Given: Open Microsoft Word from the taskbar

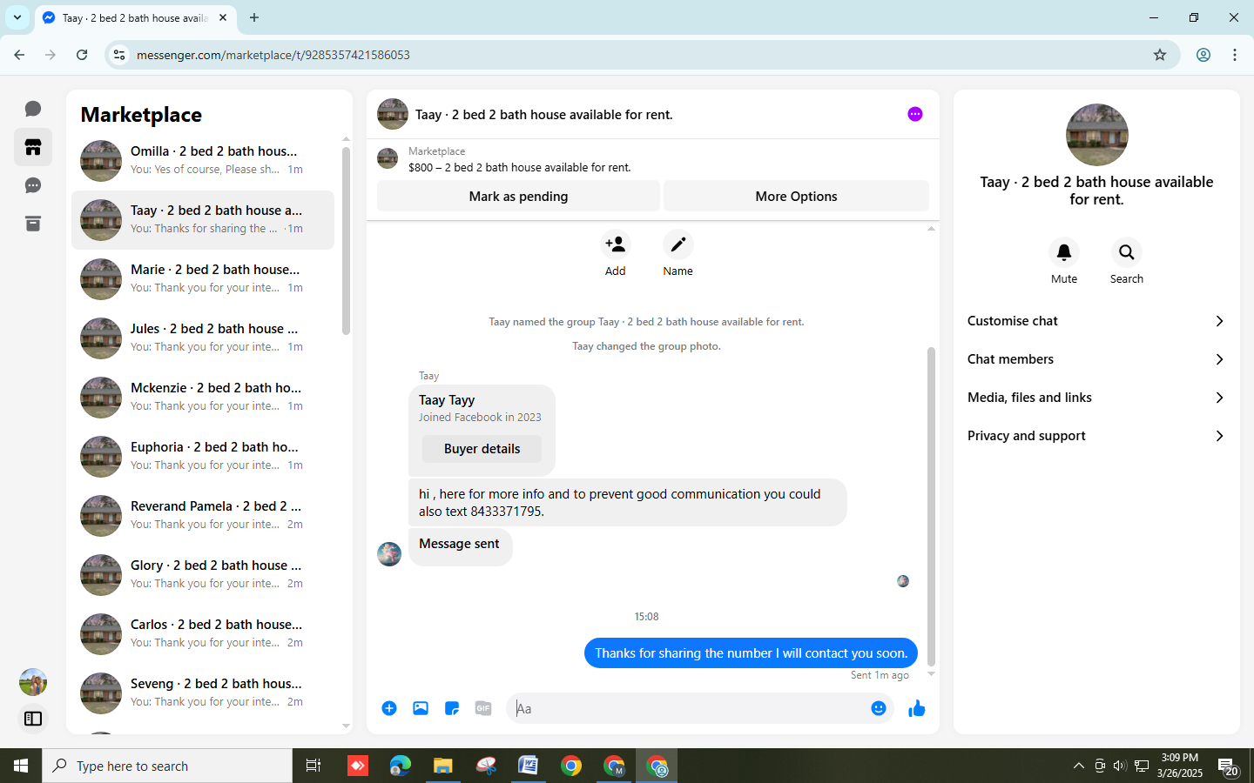Looking at the screenshot, I should pos(529,766).
